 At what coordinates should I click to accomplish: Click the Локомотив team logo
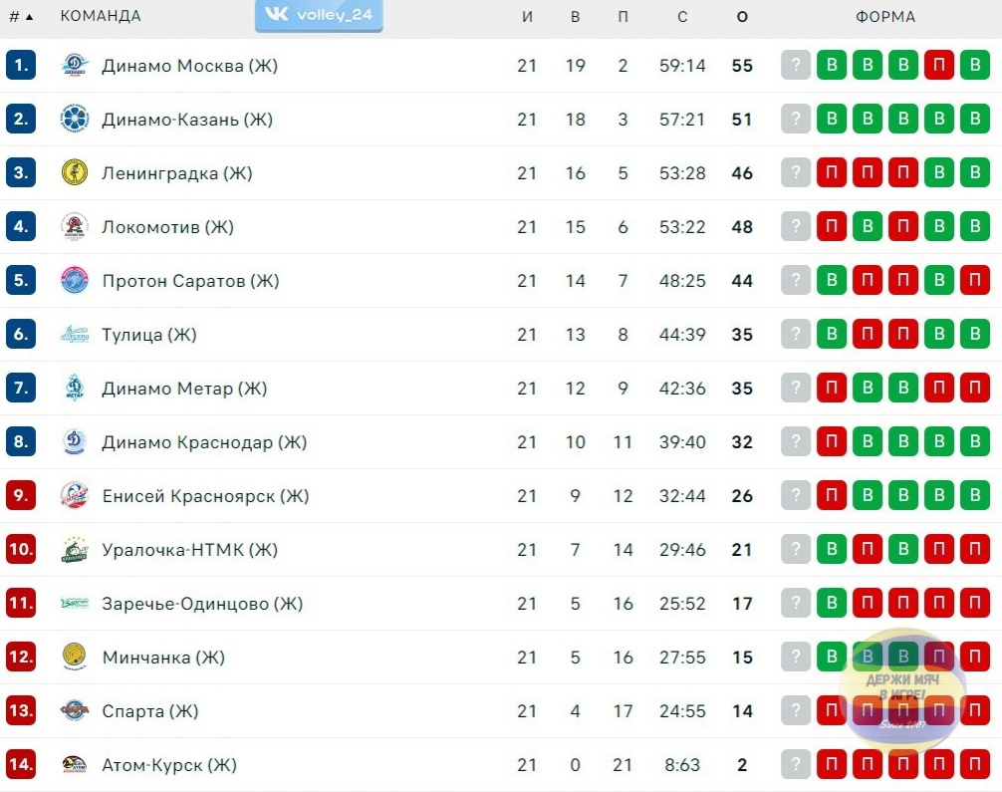[x=74, y=226]
